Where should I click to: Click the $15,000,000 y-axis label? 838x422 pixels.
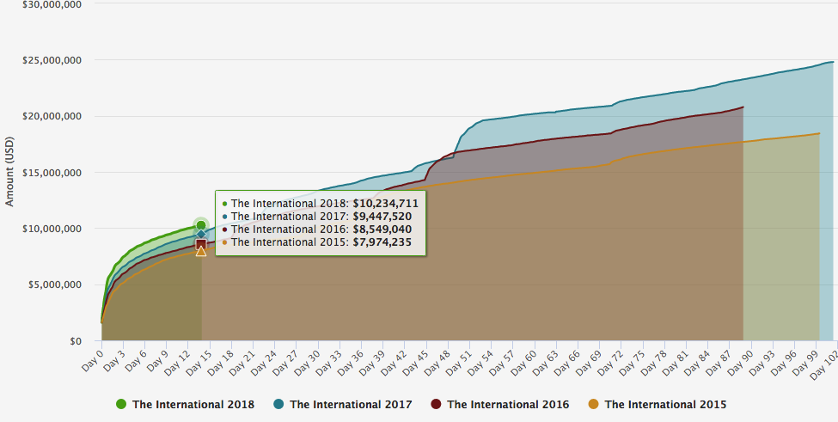[x=52, y=173]
